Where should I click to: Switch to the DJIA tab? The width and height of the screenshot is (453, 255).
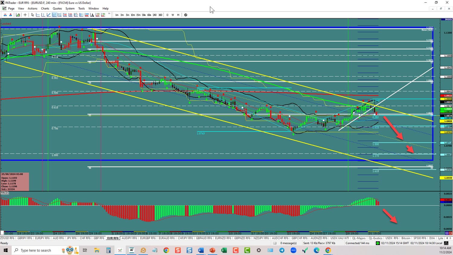pos(432,238)
